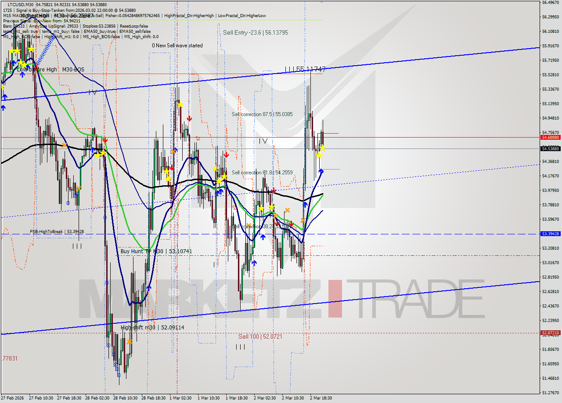Viewport: 562px width, 403px height.
Task: Click the Sell 100 | 52.0721 label
Action: (x=261, y=336)
